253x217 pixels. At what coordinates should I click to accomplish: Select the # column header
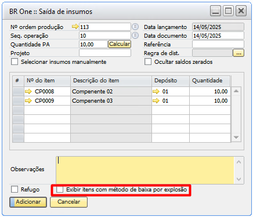(18, 81)
